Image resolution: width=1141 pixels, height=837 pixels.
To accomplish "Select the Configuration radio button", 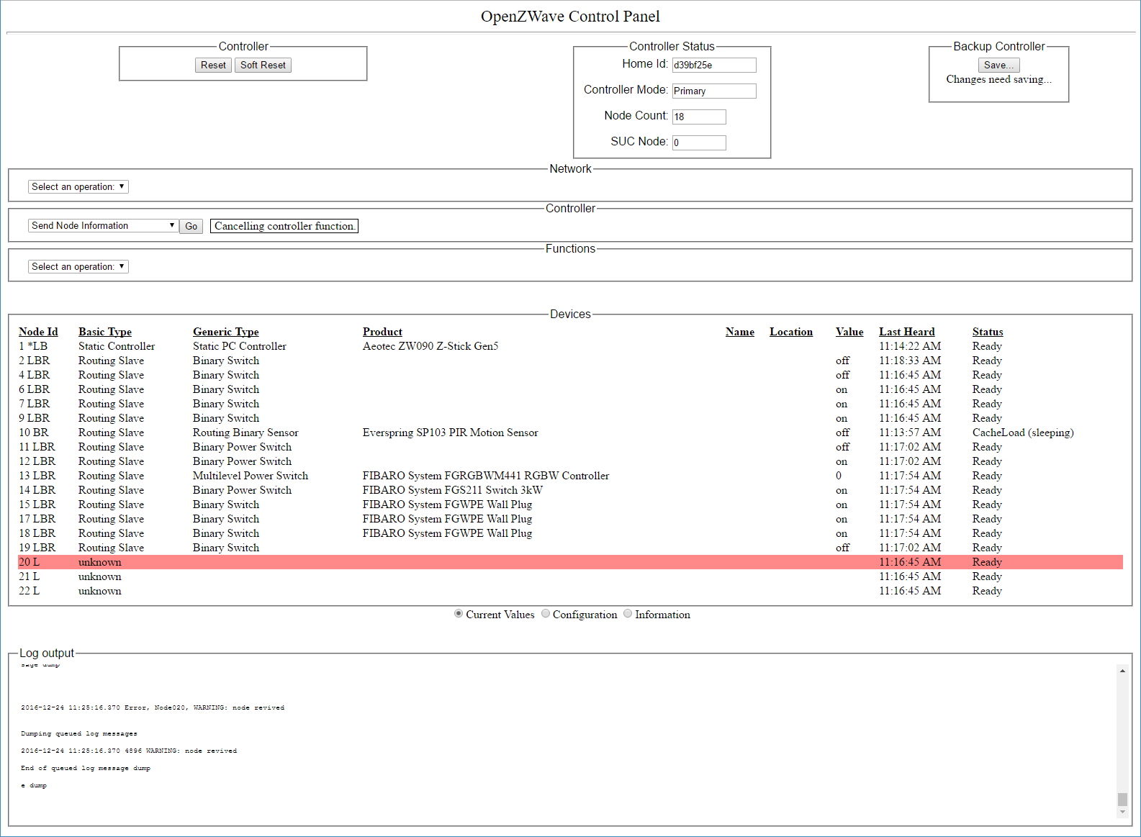I will pyautogui.click(x=546, y=614).
